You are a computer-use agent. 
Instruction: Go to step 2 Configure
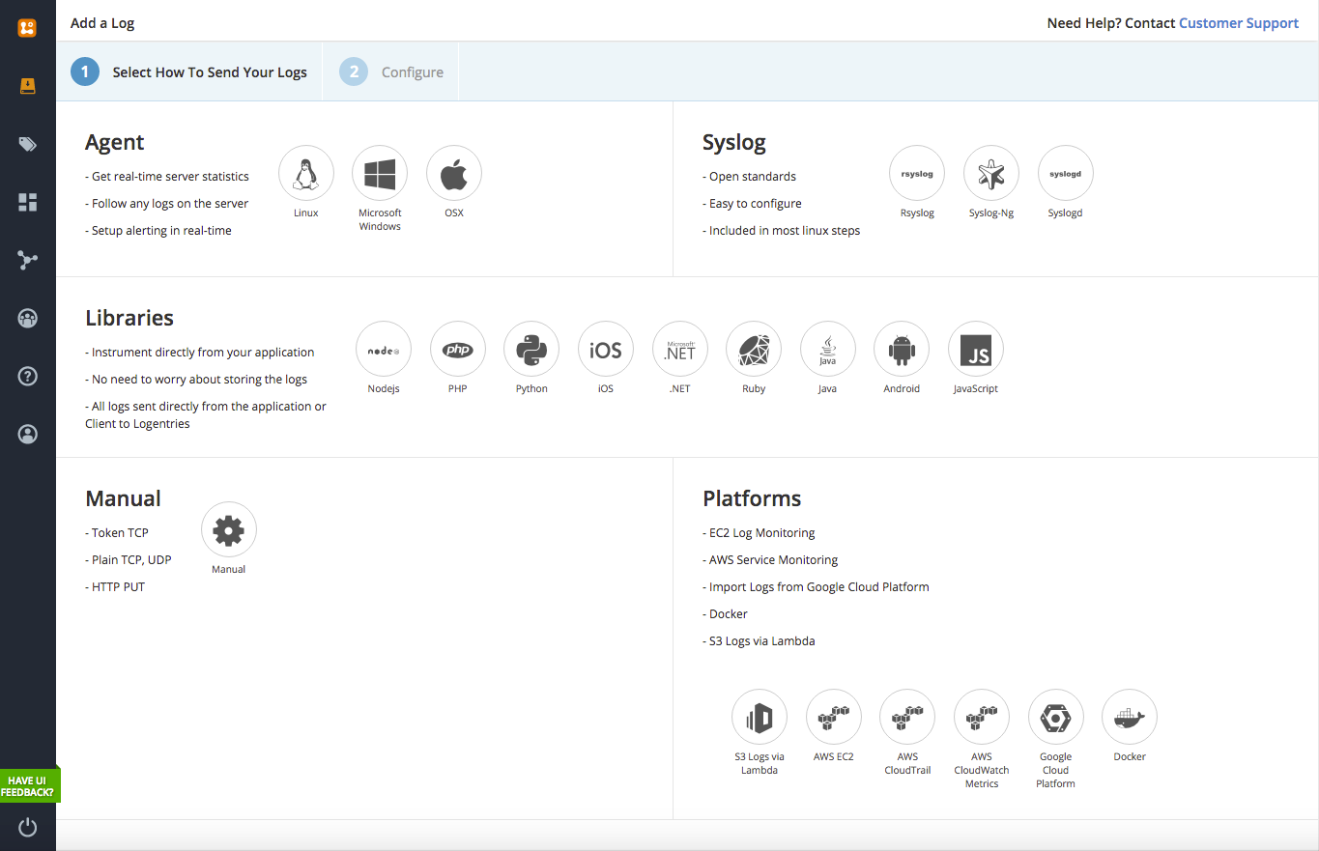coord(391,71)
